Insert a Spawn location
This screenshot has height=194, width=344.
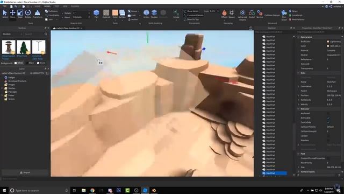[232, 13]
